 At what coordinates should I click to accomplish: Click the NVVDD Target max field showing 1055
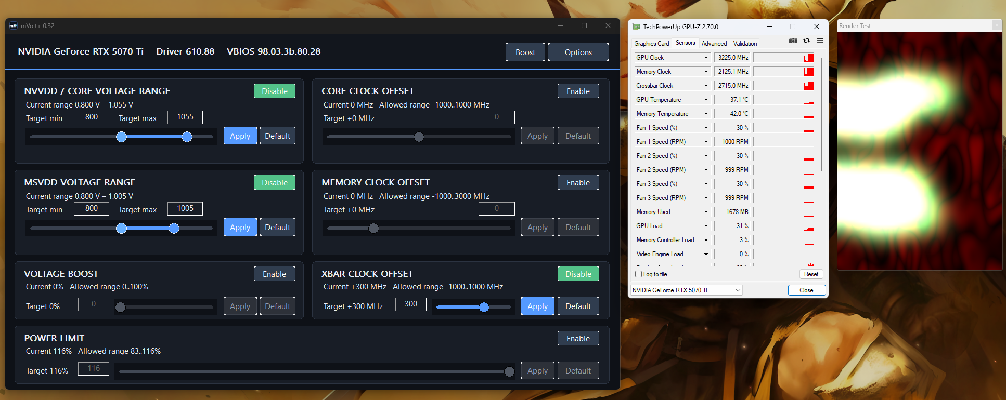click(185, 117)
